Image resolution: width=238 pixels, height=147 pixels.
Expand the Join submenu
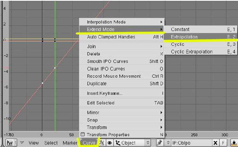pyautogui.click(x=122, y=46)
